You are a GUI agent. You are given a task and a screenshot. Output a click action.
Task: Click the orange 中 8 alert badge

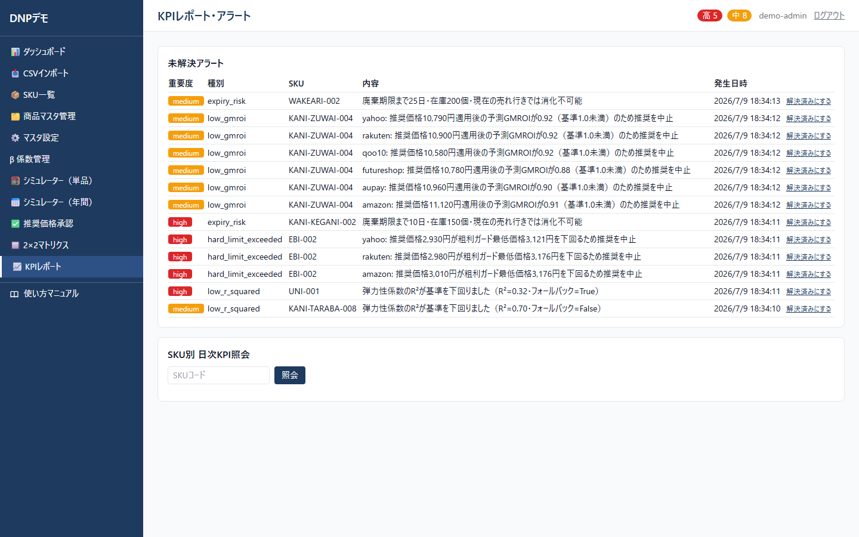point(739,16)
